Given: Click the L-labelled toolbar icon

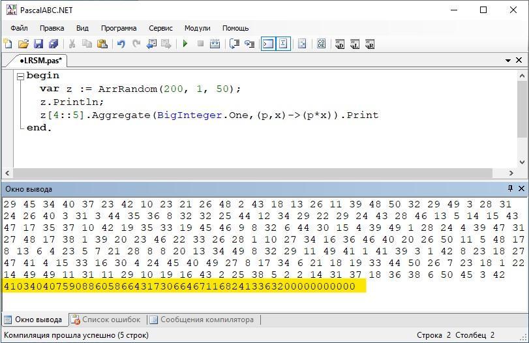Looking at the screenshot, I should click(355, 44).
